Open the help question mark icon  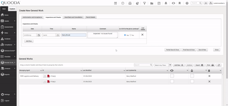[x=187, y=3]
